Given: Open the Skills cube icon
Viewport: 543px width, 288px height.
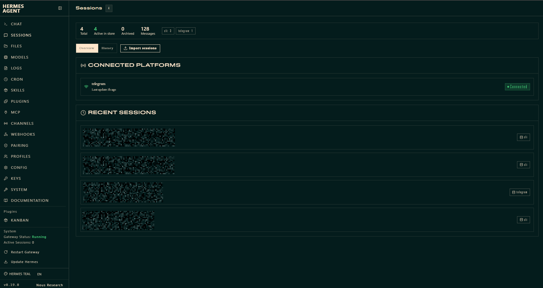Looking at the screenshot, I should pyautogui.click(x=6, y=90).
